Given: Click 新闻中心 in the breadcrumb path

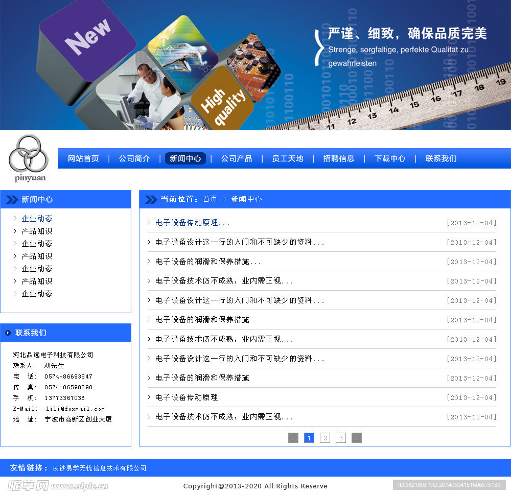Looking at the screenshot, I should 246,199.
